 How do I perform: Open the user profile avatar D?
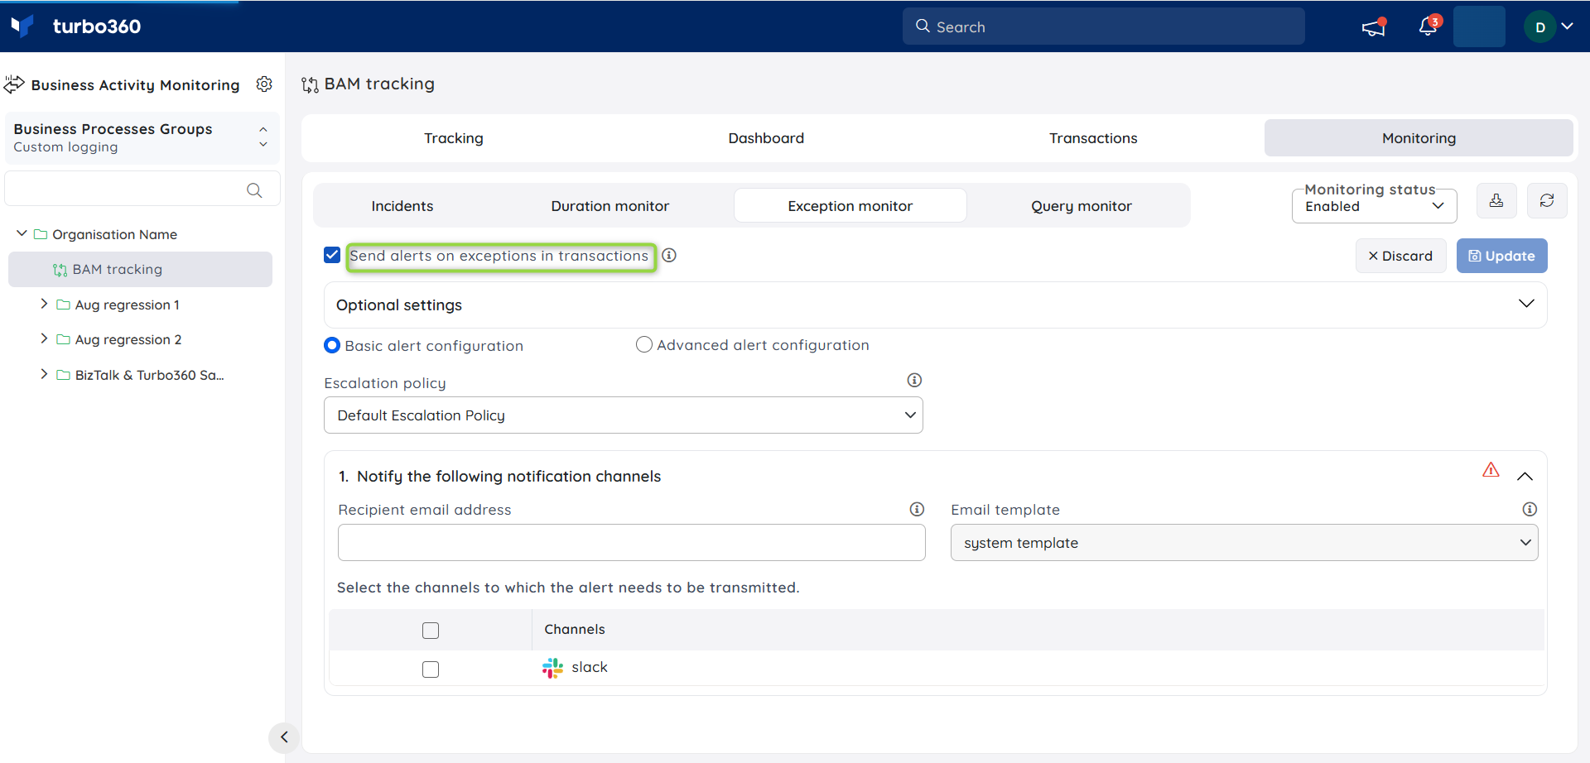[1539, 27]
